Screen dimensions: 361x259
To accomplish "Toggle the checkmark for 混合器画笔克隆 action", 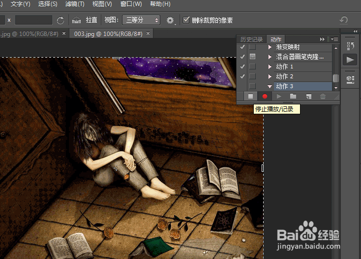I will point(242,57).
